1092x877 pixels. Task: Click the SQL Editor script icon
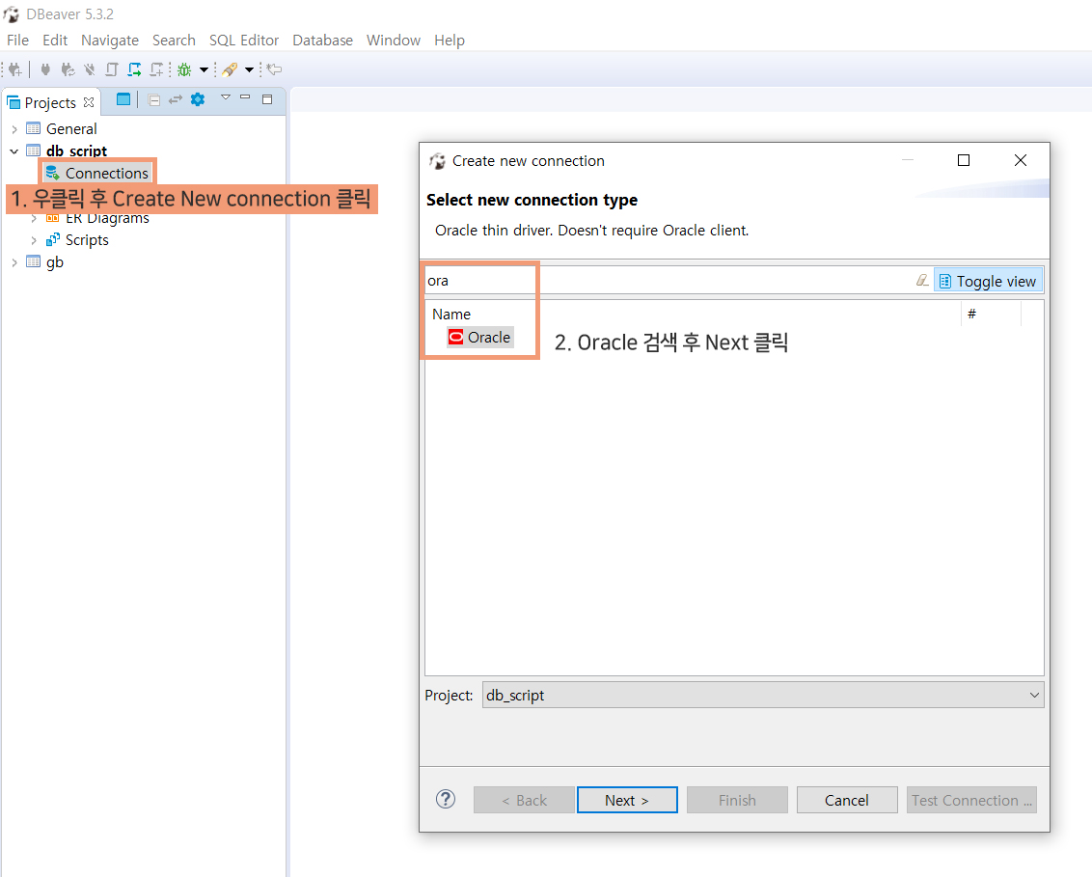[112, 69]
